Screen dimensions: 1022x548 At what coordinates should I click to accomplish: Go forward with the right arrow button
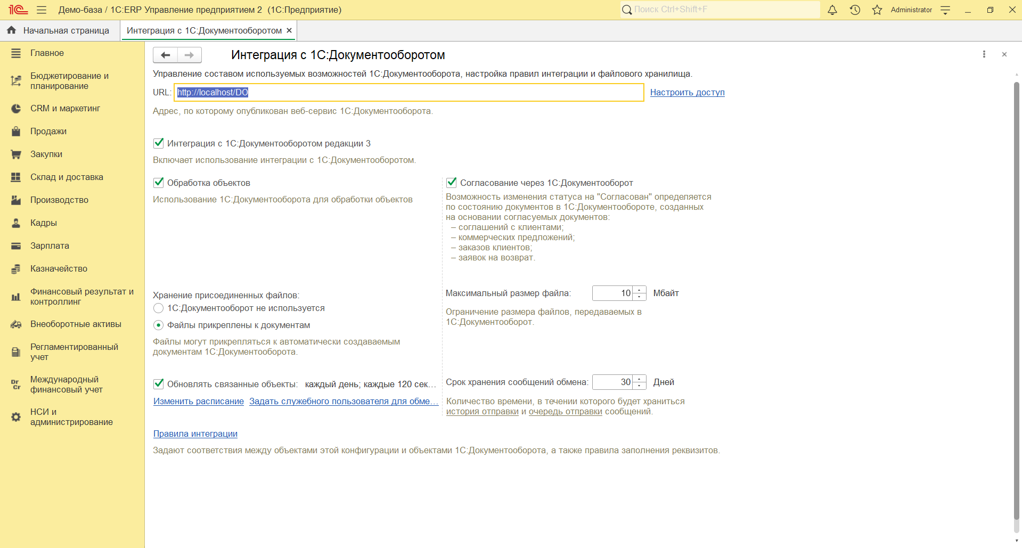(189, 55)
